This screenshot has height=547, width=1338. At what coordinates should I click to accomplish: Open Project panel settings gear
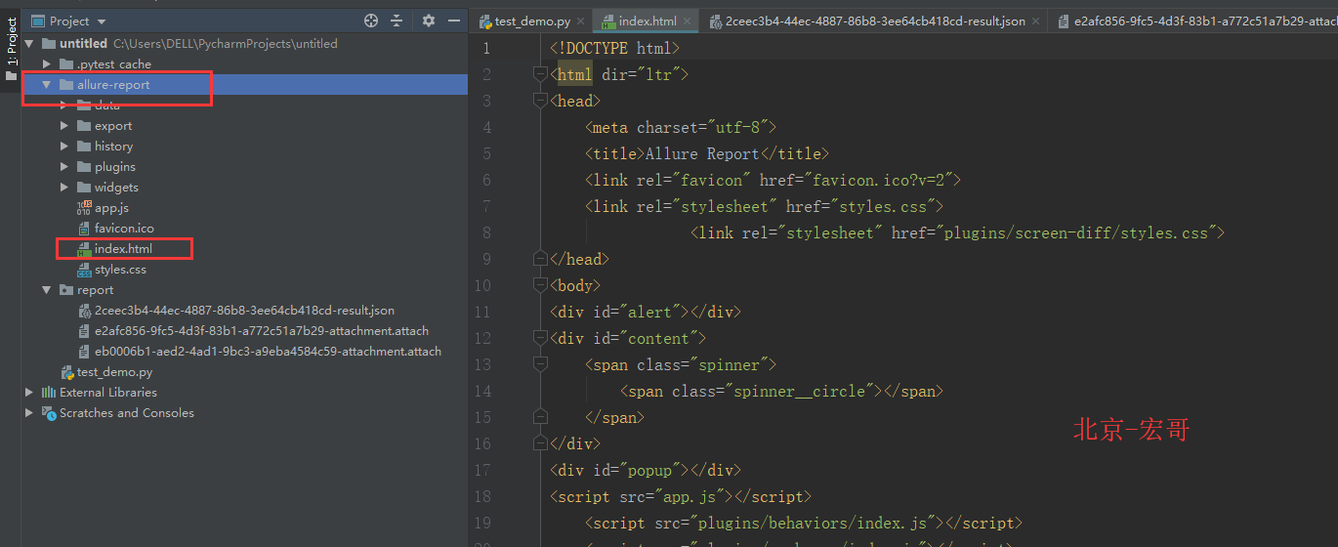point(429,21)
